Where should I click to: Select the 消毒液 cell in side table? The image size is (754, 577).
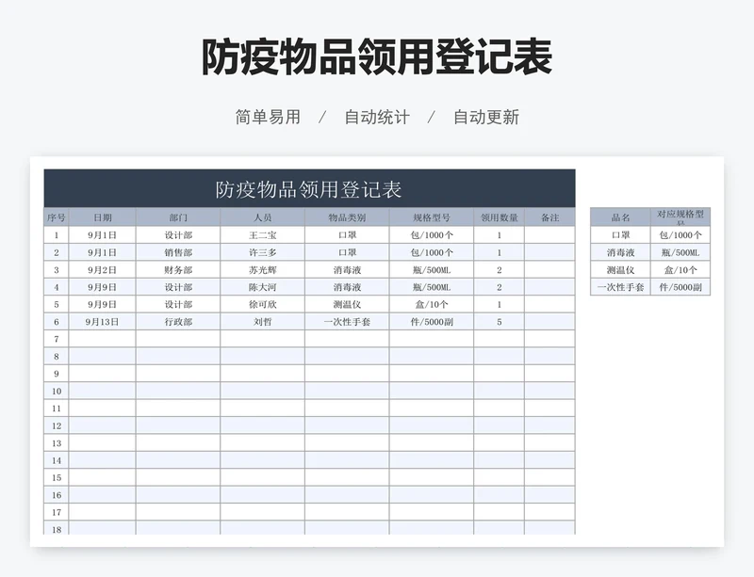click(620, 252)
